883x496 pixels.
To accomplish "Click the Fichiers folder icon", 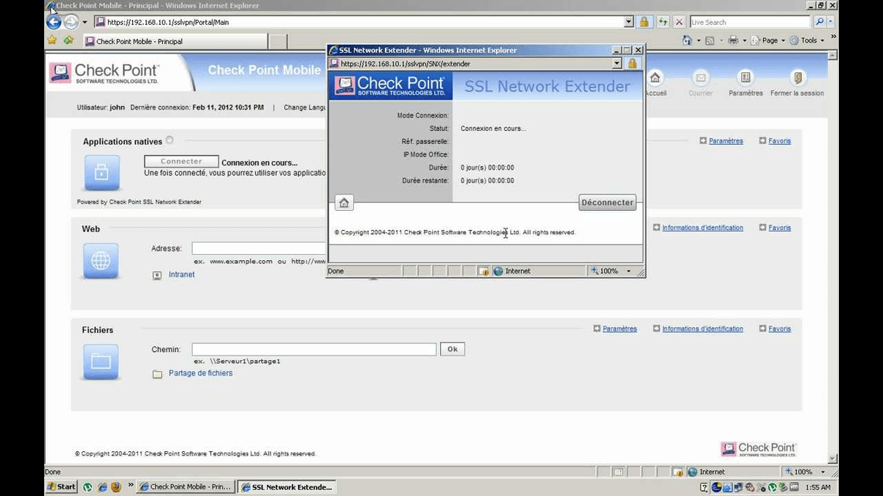I will [x=101, y=362].
